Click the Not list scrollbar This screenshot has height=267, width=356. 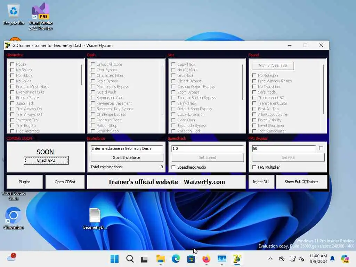coord(242,82)
